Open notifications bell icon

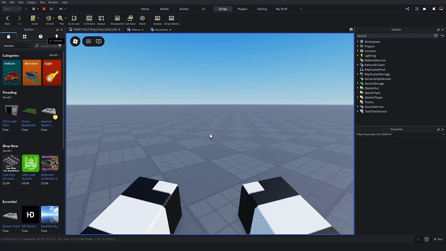(x=434, y=9)
